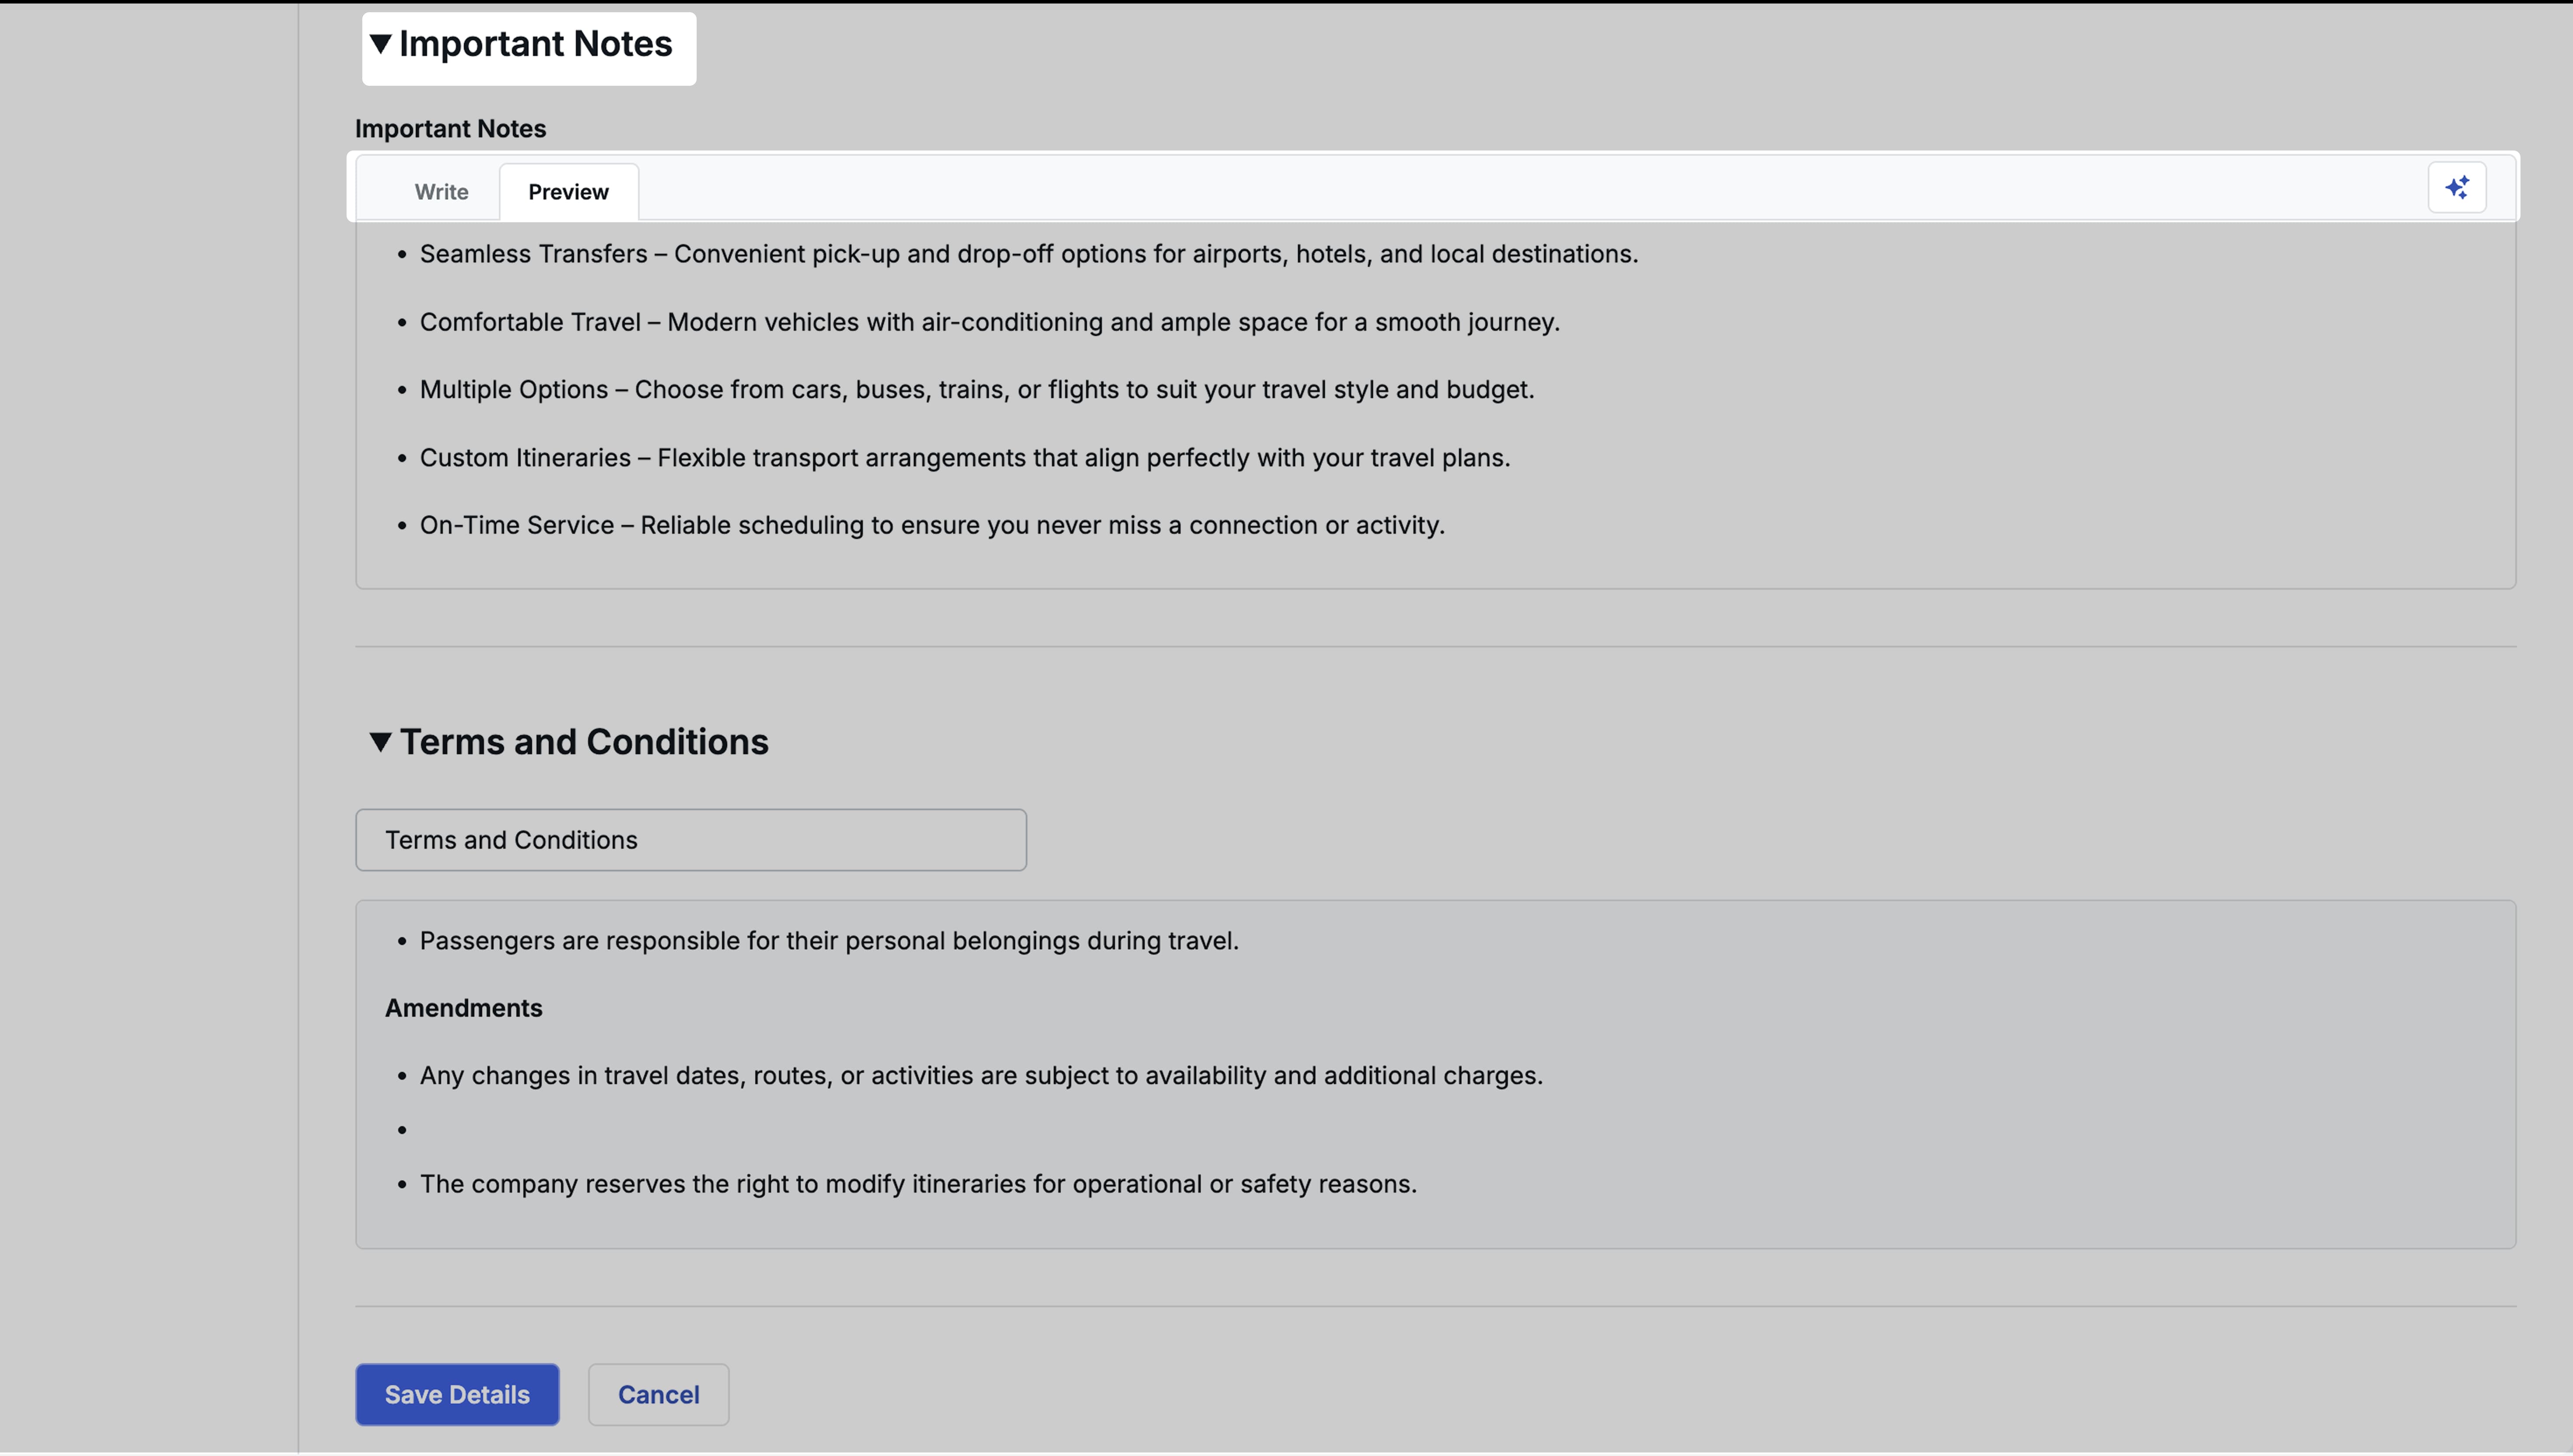
Task: Click the Amendments heading
Action: tap(463, 1007)
